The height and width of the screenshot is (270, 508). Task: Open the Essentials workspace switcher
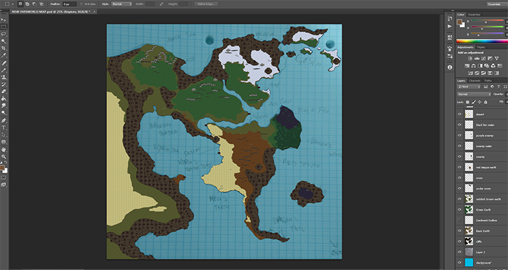(x=495, y=4)
